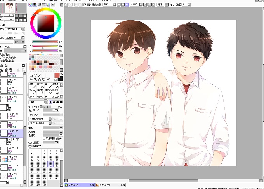Select the zoom magnifier tool

point(35,79)
